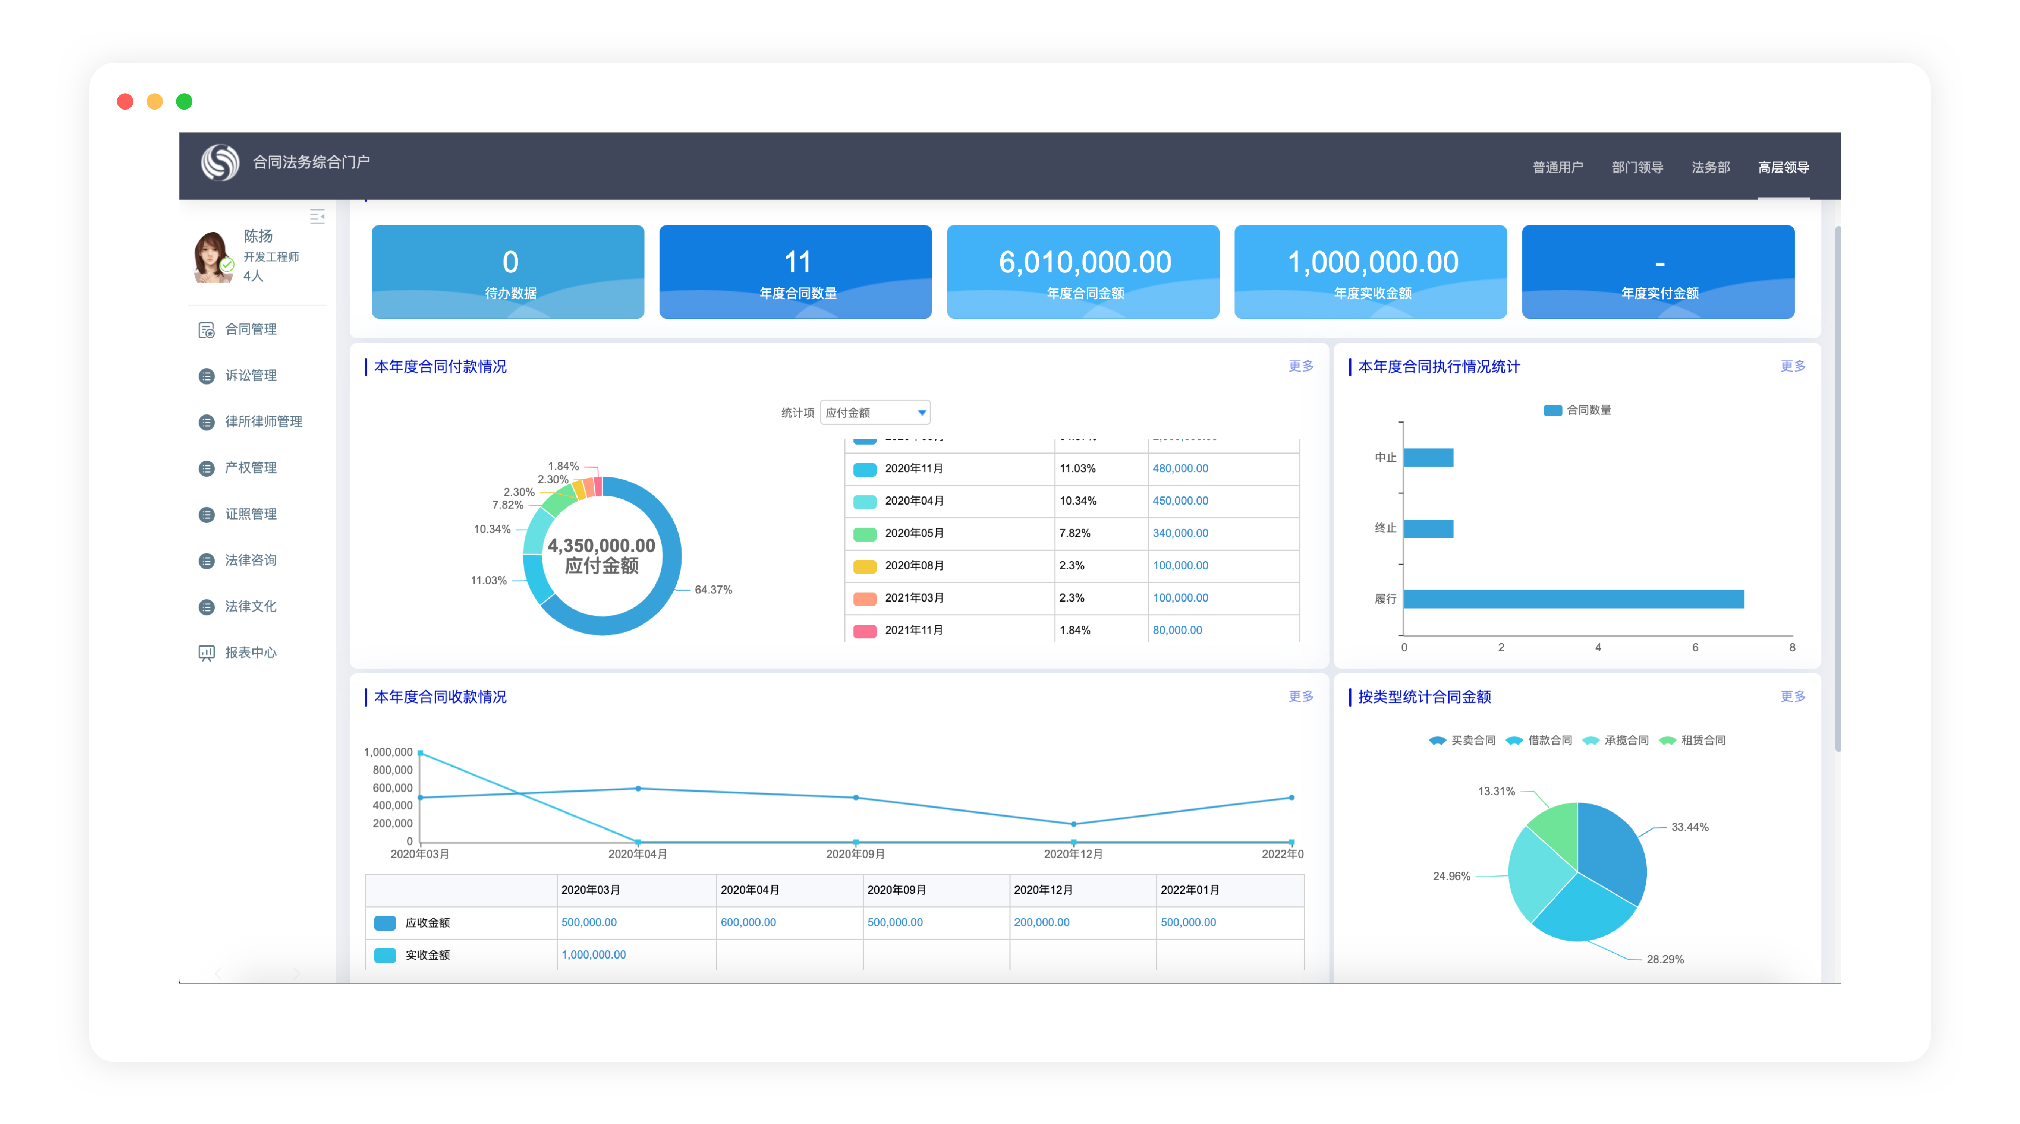Click the 终止 bar in execution chart
The image size is (2020, 1124).
pyautogui.click(x=1429, y=529)
